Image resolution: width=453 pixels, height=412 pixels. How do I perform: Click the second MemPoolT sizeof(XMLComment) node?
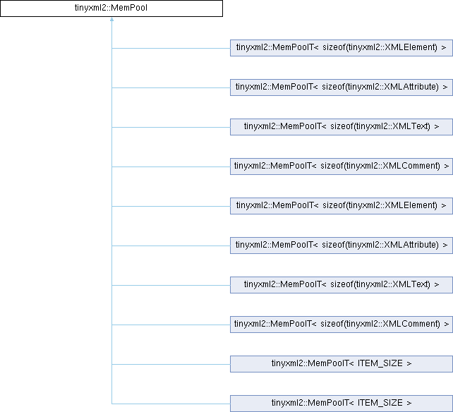pos(342,325)
